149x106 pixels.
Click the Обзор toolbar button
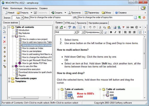(x=106, y=13)
